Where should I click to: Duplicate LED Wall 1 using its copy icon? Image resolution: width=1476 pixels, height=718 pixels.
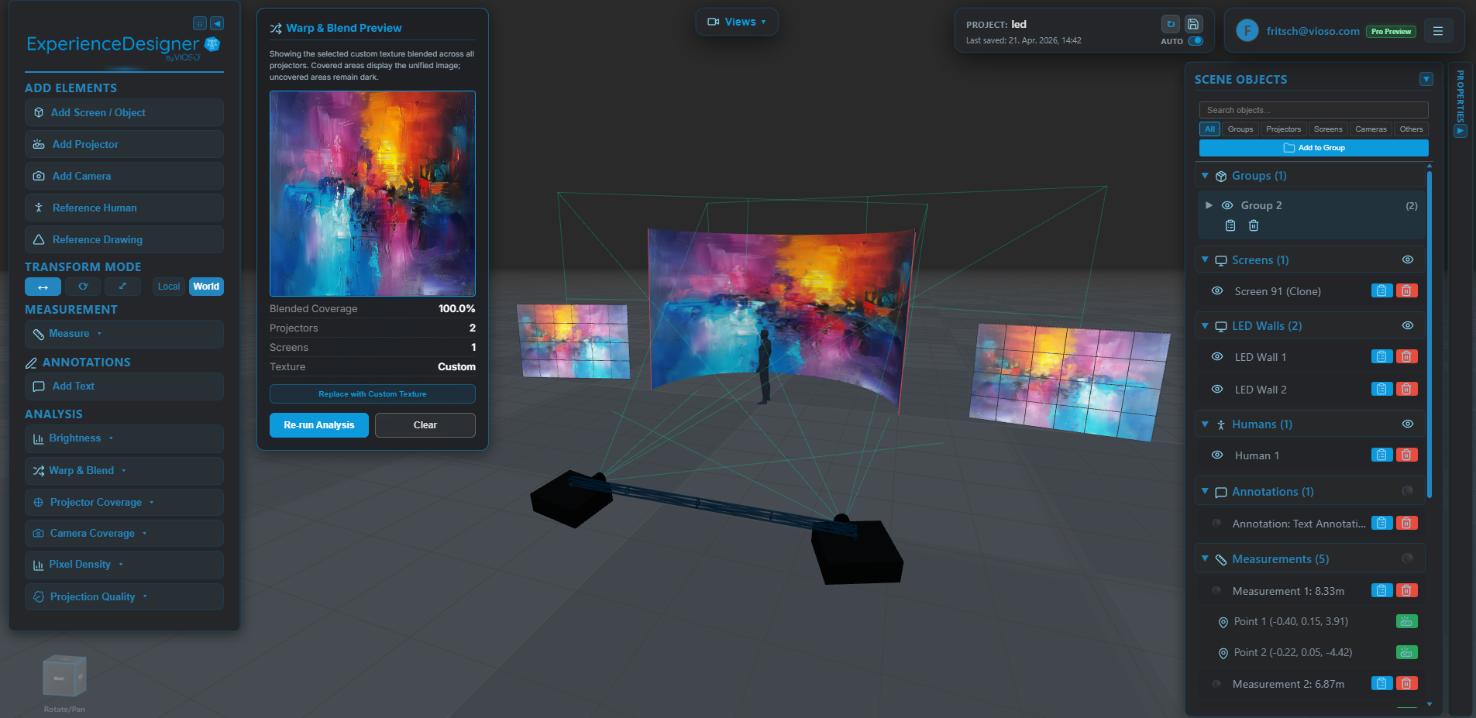[x=1381, y=356]
